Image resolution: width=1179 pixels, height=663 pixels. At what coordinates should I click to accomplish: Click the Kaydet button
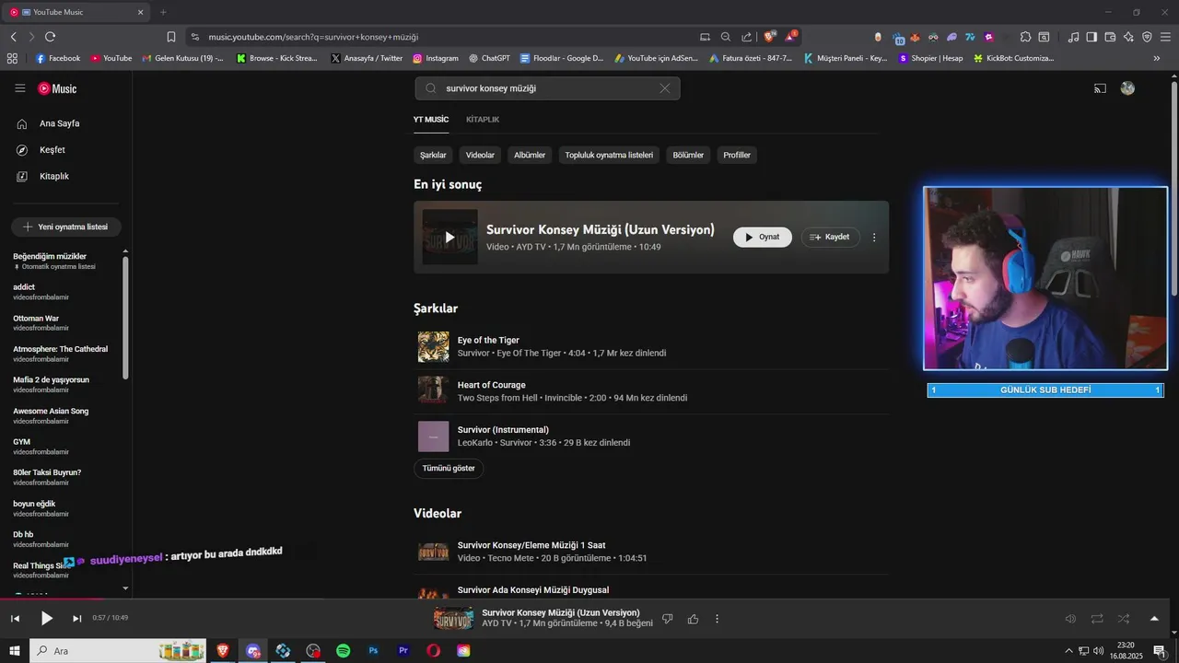(831, 238)
